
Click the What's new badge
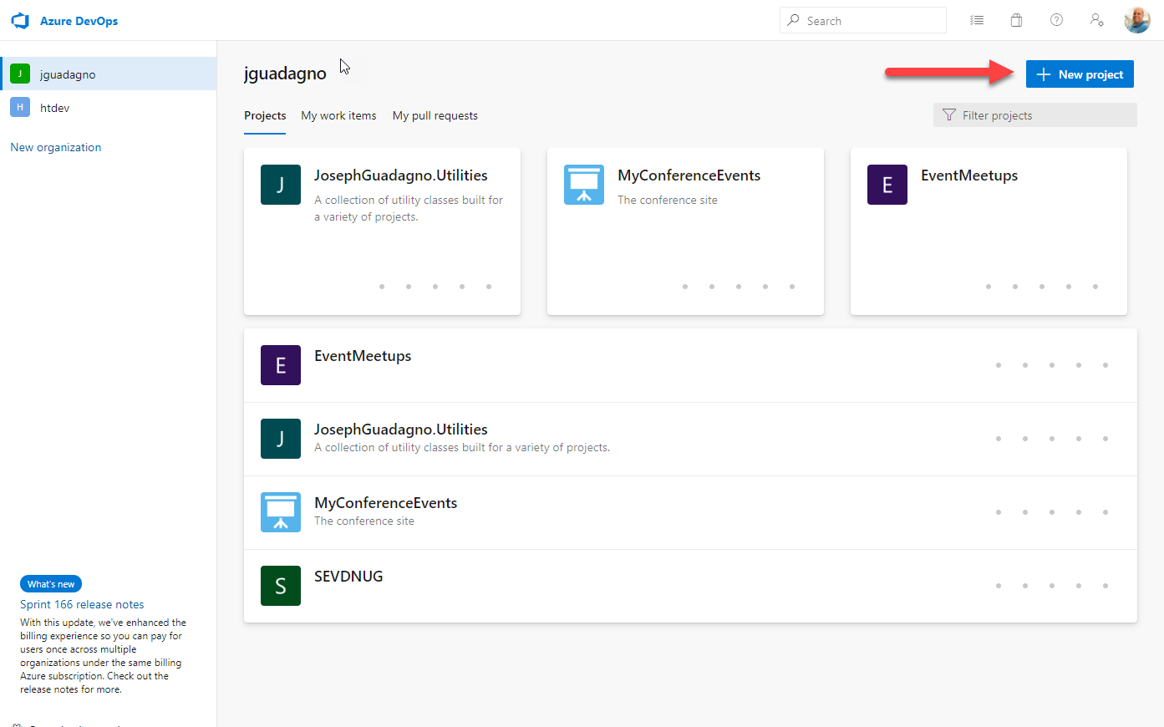(51, 584)
